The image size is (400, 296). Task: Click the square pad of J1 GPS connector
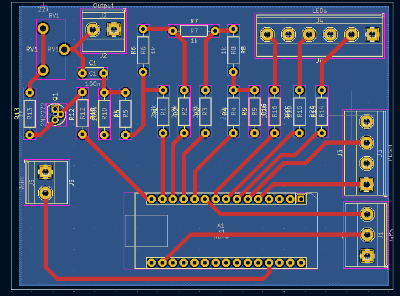[x=367, y=256]
